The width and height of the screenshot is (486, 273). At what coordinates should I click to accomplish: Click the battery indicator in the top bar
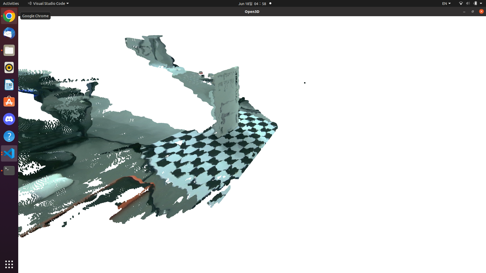point(475,3)
